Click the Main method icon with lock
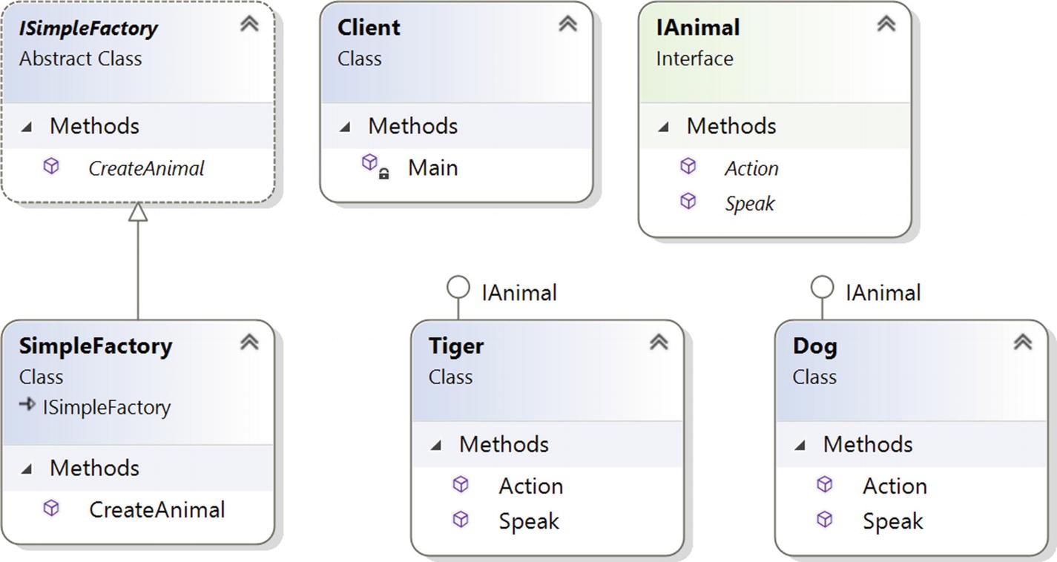 pos(375,167)
